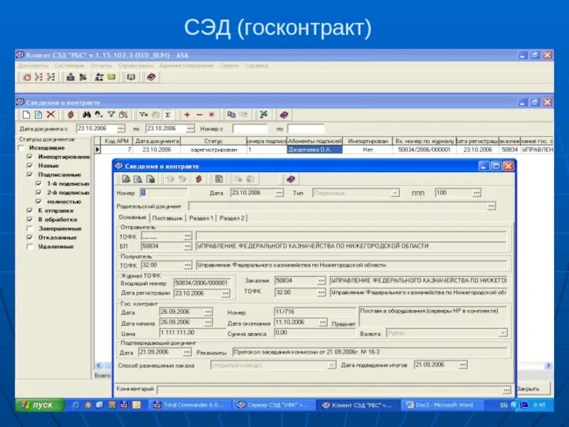The width and height of the screenshot is (569, 427).
Task: Switch to Сервер СЭД taskbar button
Action: (274, 405)
